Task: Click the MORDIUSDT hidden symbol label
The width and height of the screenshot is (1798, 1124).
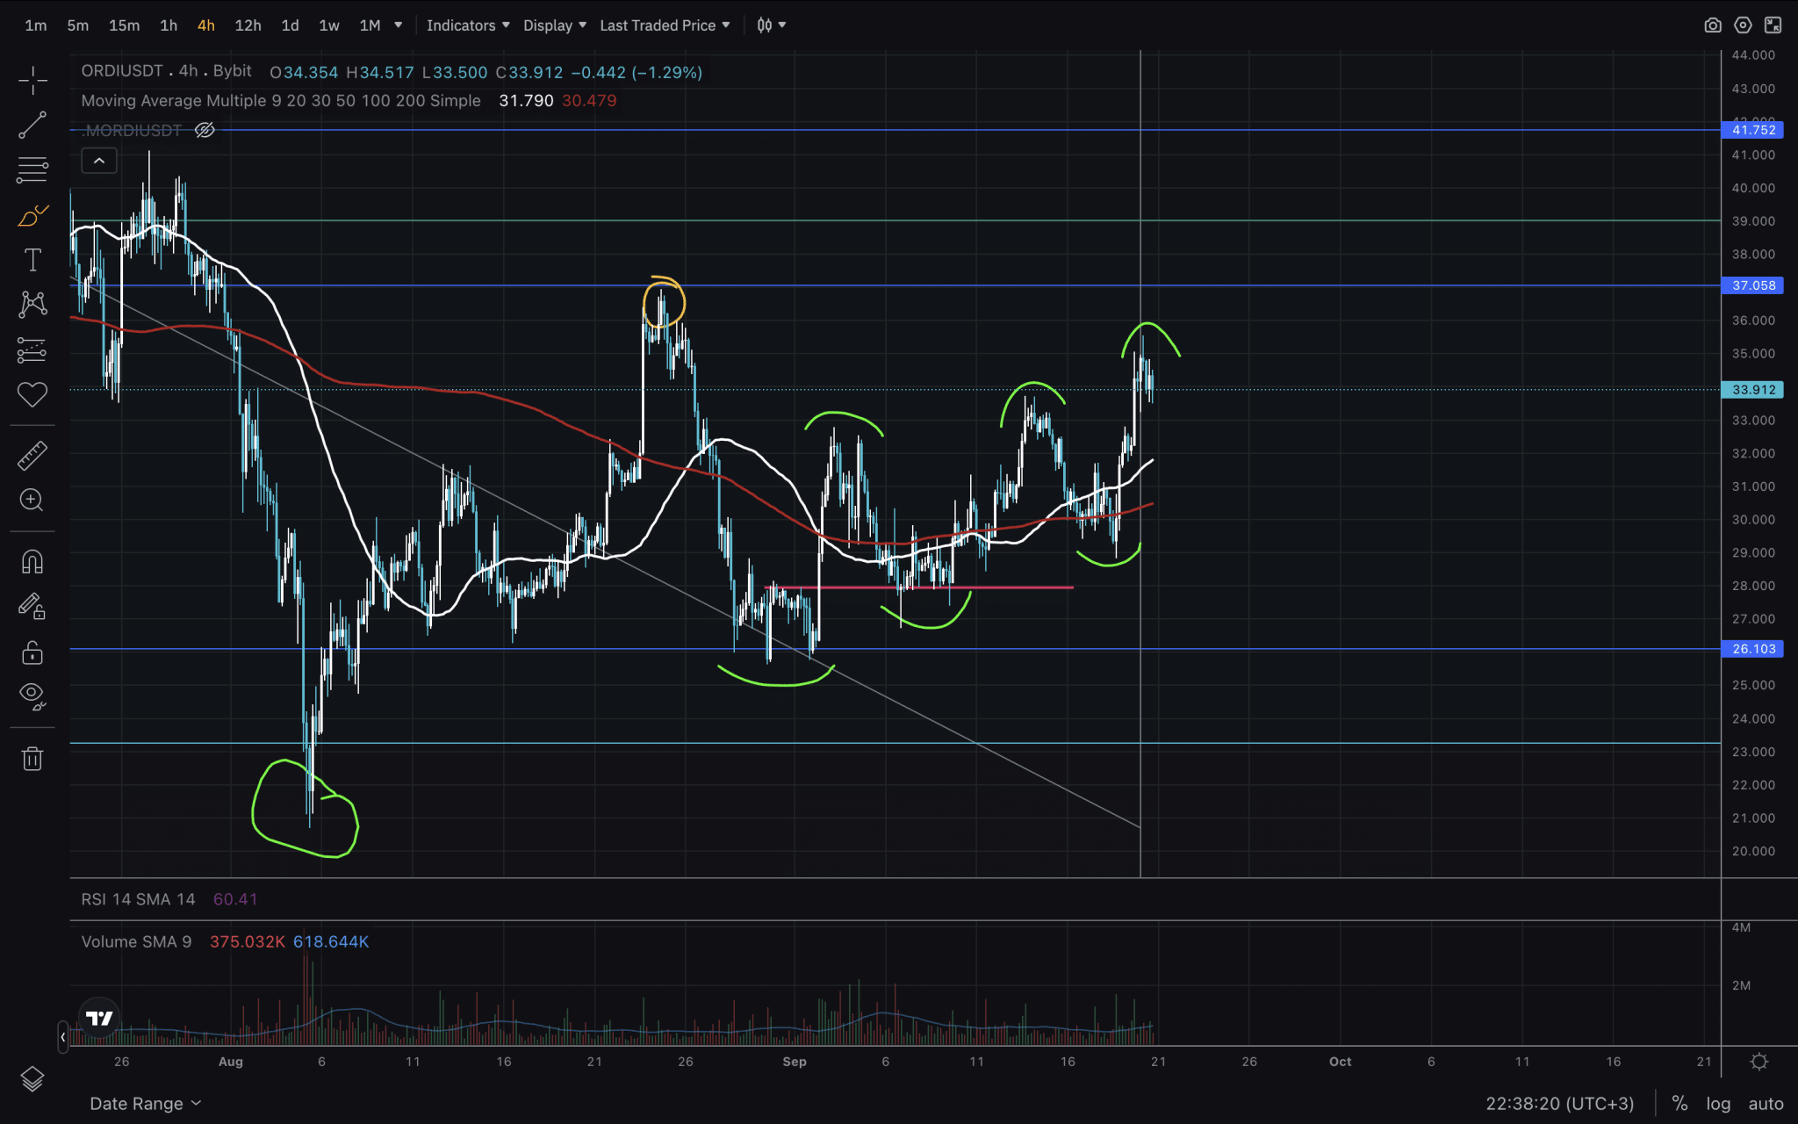Action: click(x=133, y=131)
